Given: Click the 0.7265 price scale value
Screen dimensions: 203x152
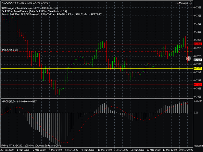Looking at the screenshot, I should (198, 40).
